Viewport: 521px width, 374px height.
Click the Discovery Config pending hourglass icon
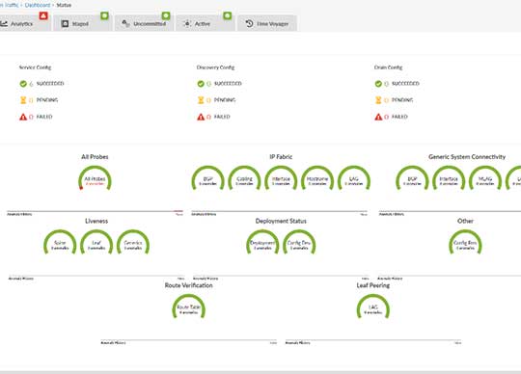coord(201,100)
